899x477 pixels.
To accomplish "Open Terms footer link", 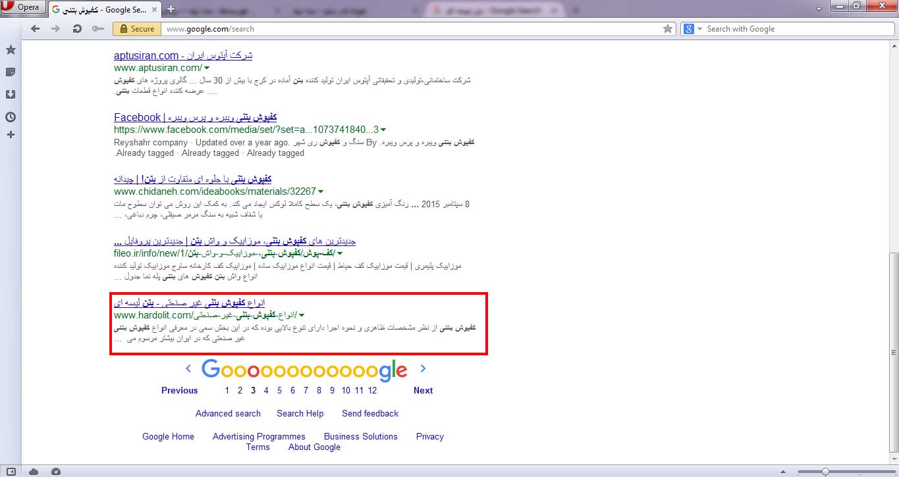I will (x=258, y=447).
